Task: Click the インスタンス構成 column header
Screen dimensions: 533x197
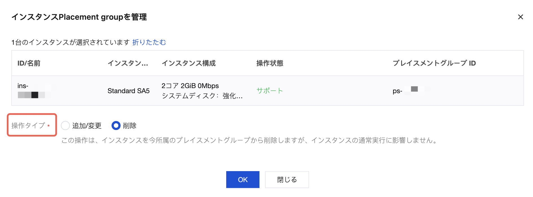Action: click(x=188, y=63)
